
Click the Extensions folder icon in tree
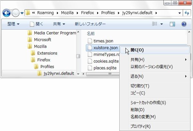coord(33,53)
